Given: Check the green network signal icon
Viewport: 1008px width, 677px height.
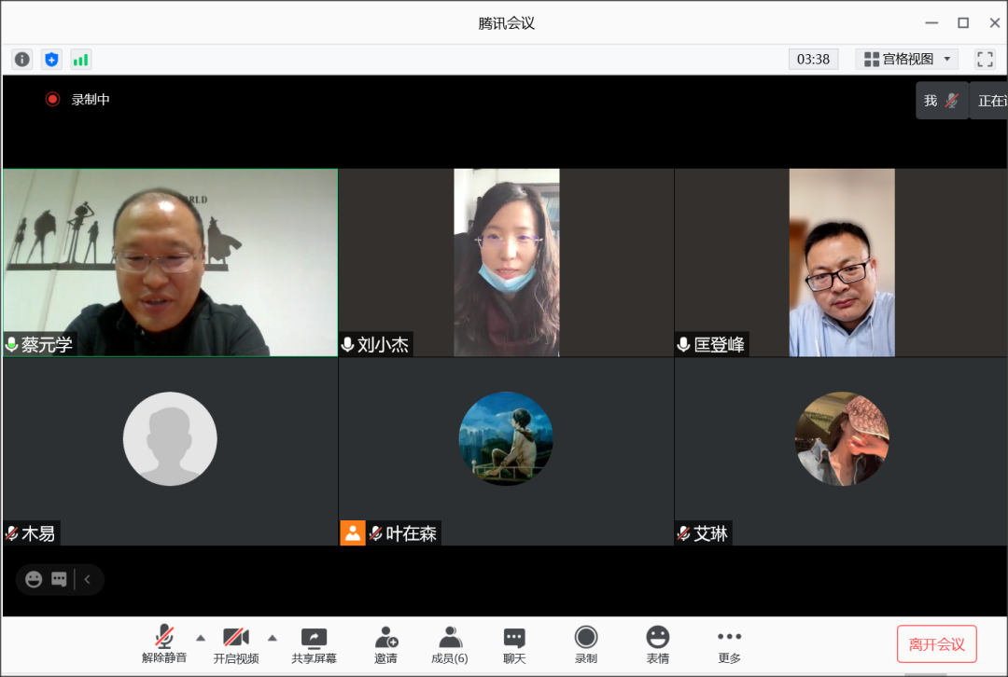Looking at the screenshot, I should (x=81, y=59).
